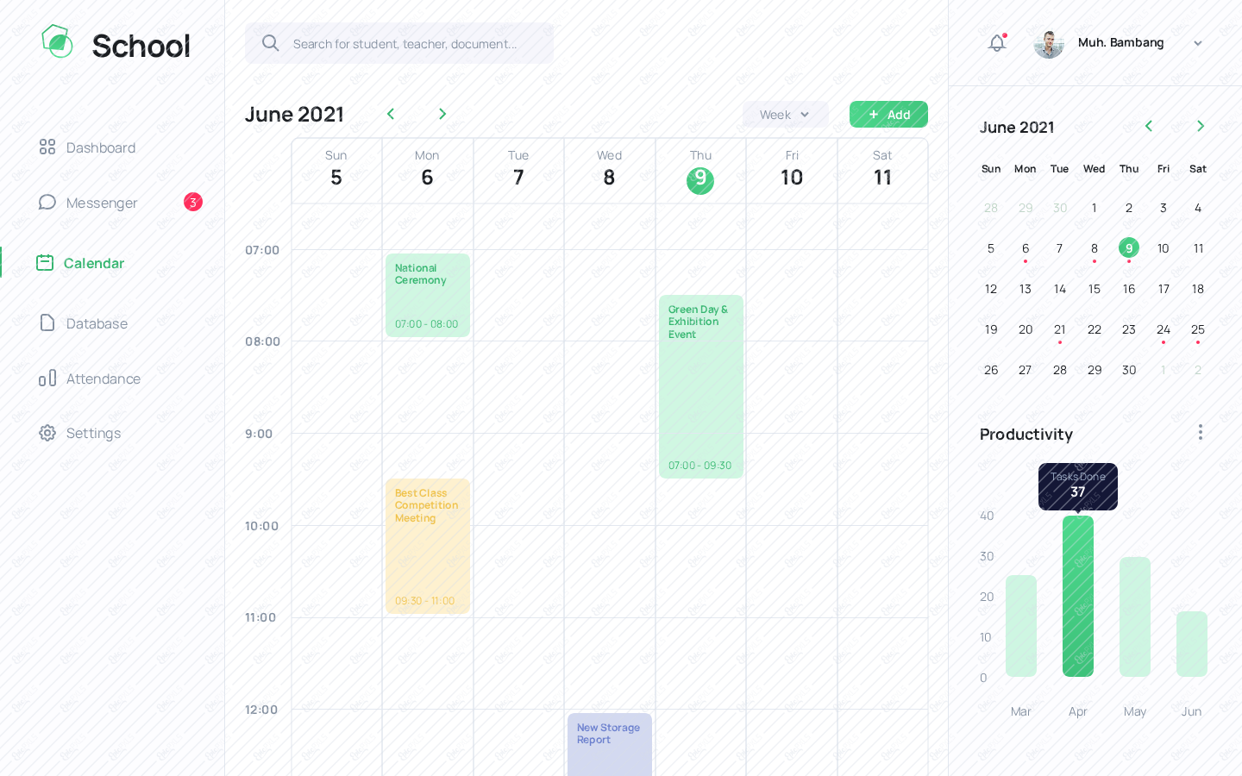
Task: Click the notification bell icon
Action: (x=997, y=42)
